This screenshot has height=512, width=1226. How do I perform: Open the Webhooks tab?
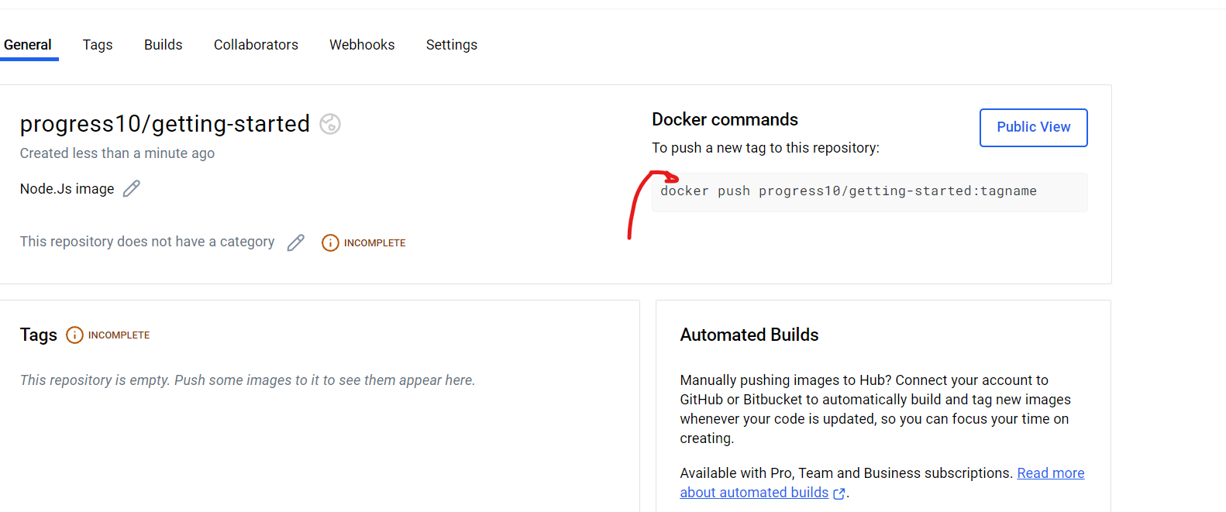click(x=362, y=45)
